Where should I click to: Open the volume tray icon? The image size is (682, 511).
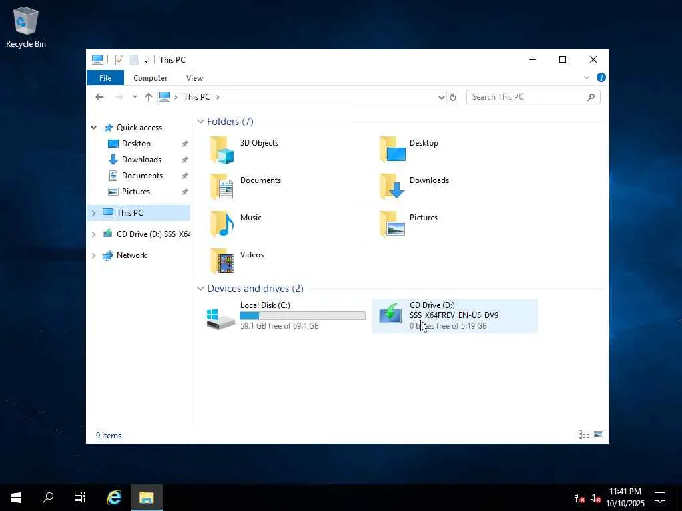click(x=595, y=498)
